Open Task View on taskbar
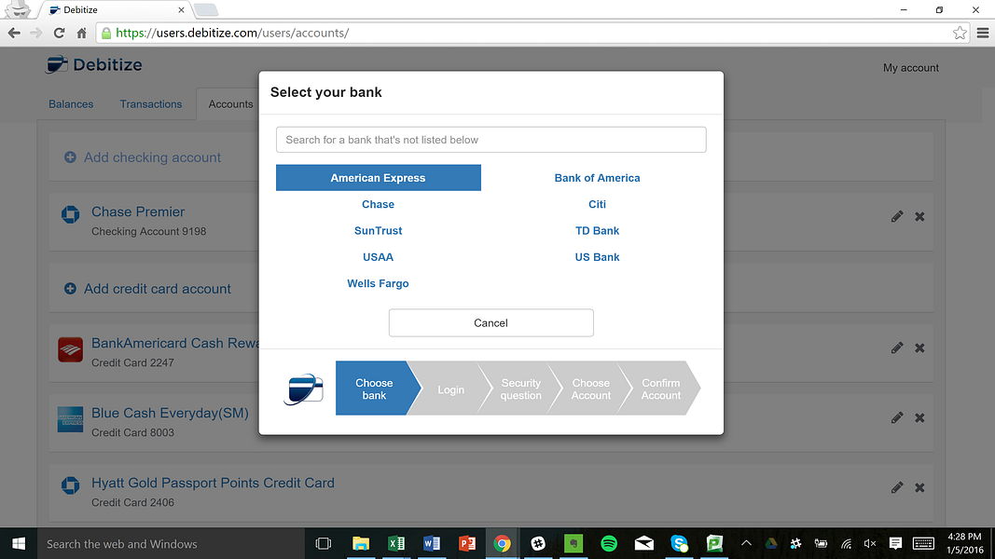 tap(324, 544)
